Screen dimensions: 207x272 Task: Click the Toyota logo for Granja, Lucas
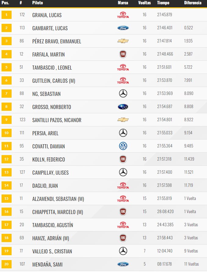(x=123, y=15)
